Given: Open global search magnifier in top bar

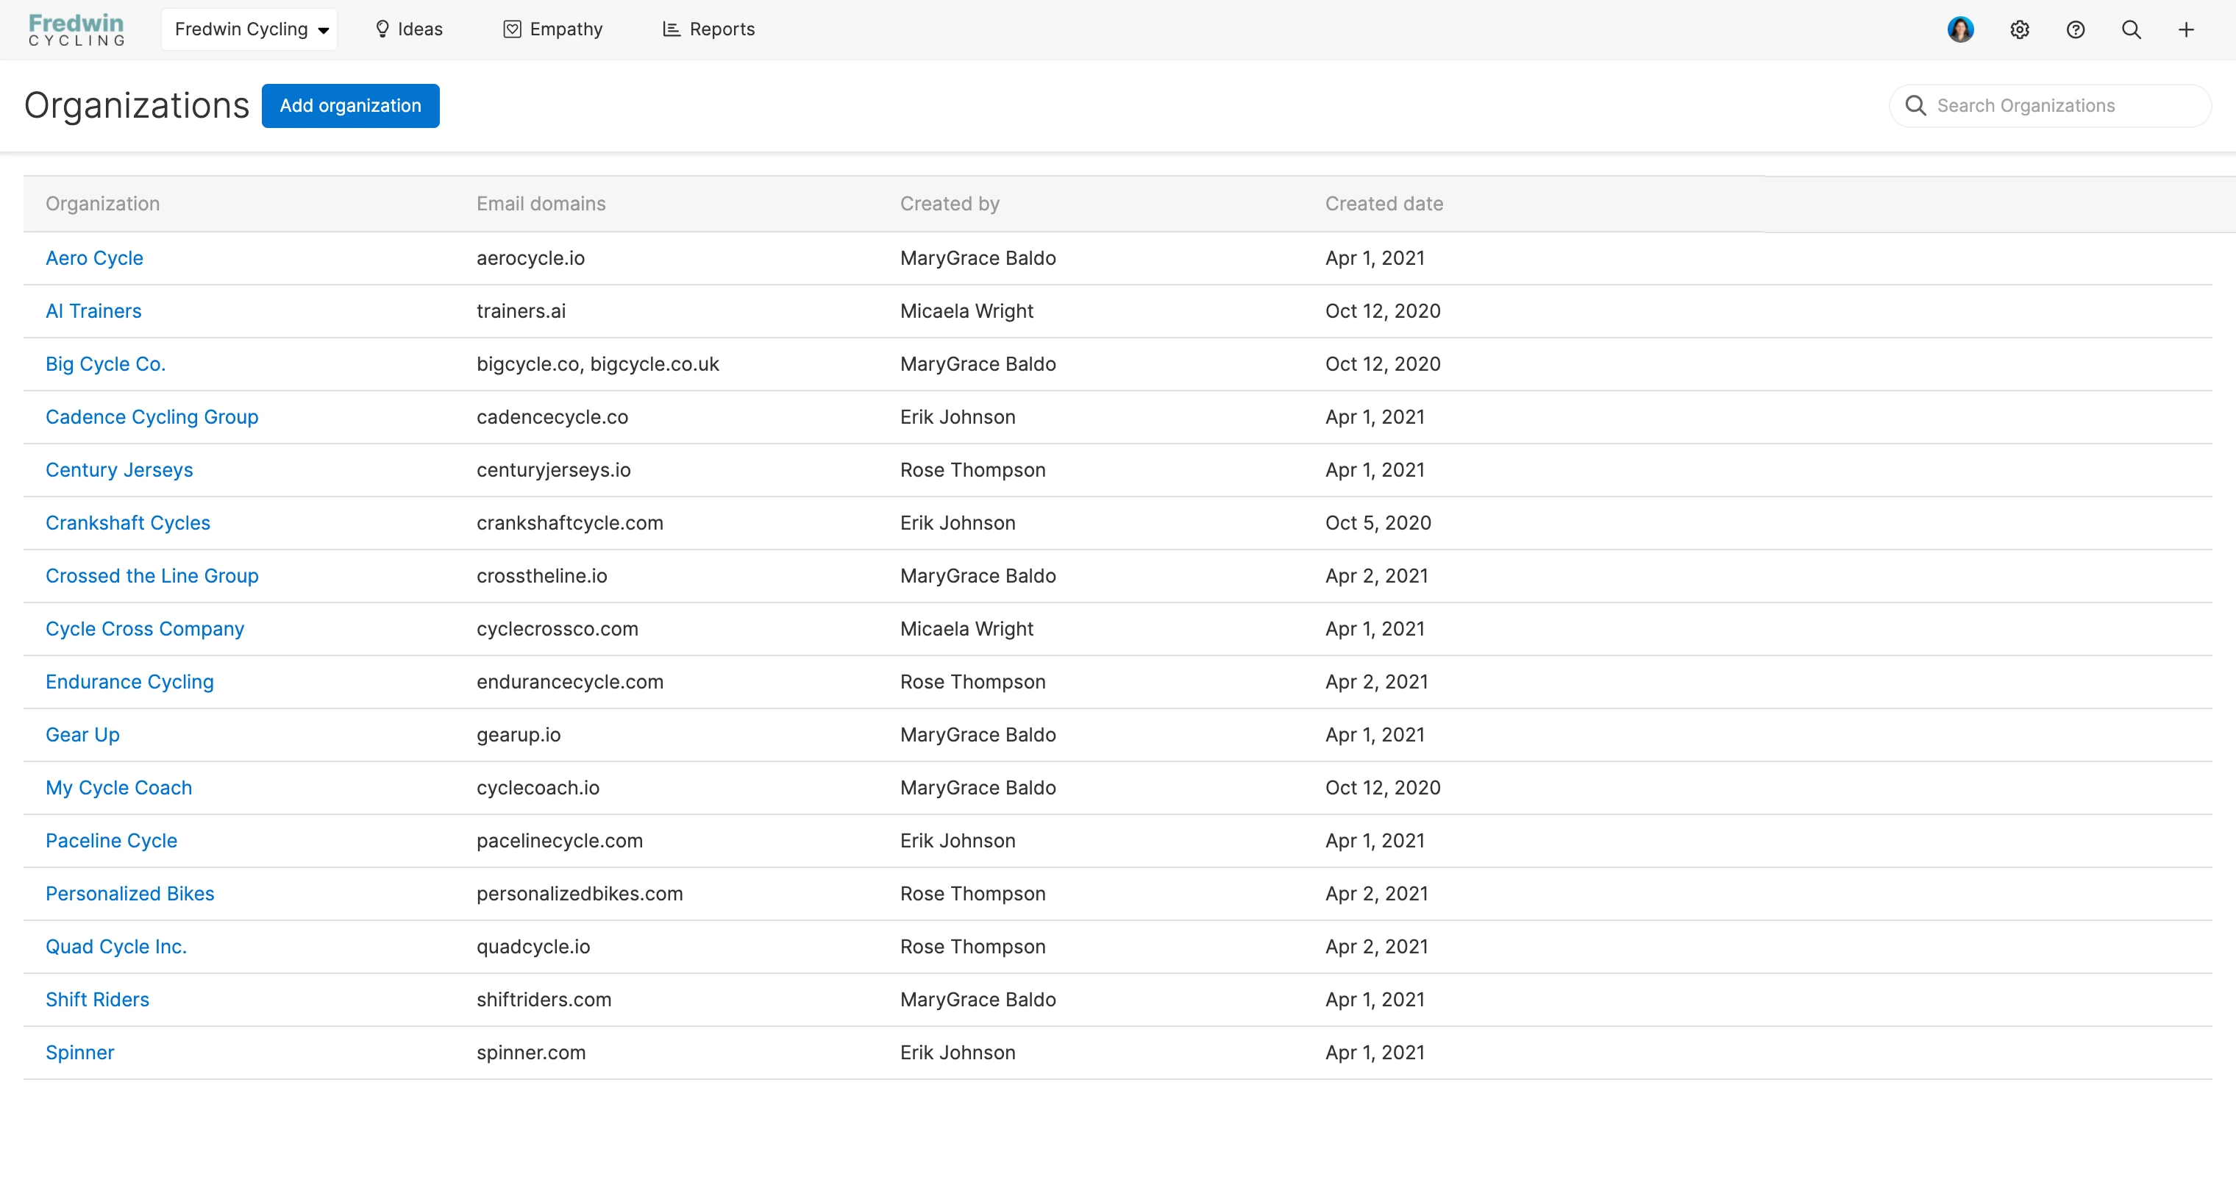Looking at the screenshot, I should [2131, 29].
